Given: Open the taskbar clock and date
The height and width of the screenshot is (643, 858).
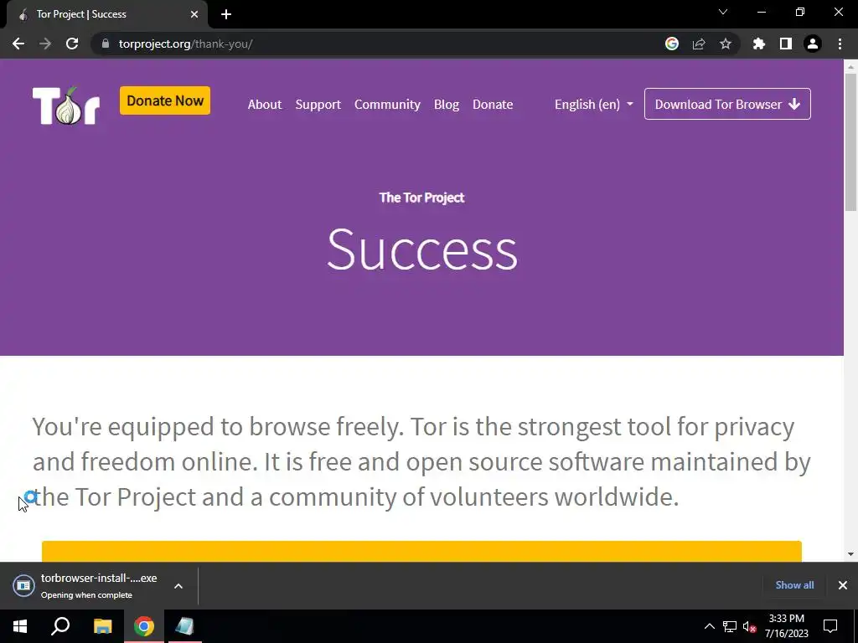Looking at the screenshot, I should (x=786, y=626).
